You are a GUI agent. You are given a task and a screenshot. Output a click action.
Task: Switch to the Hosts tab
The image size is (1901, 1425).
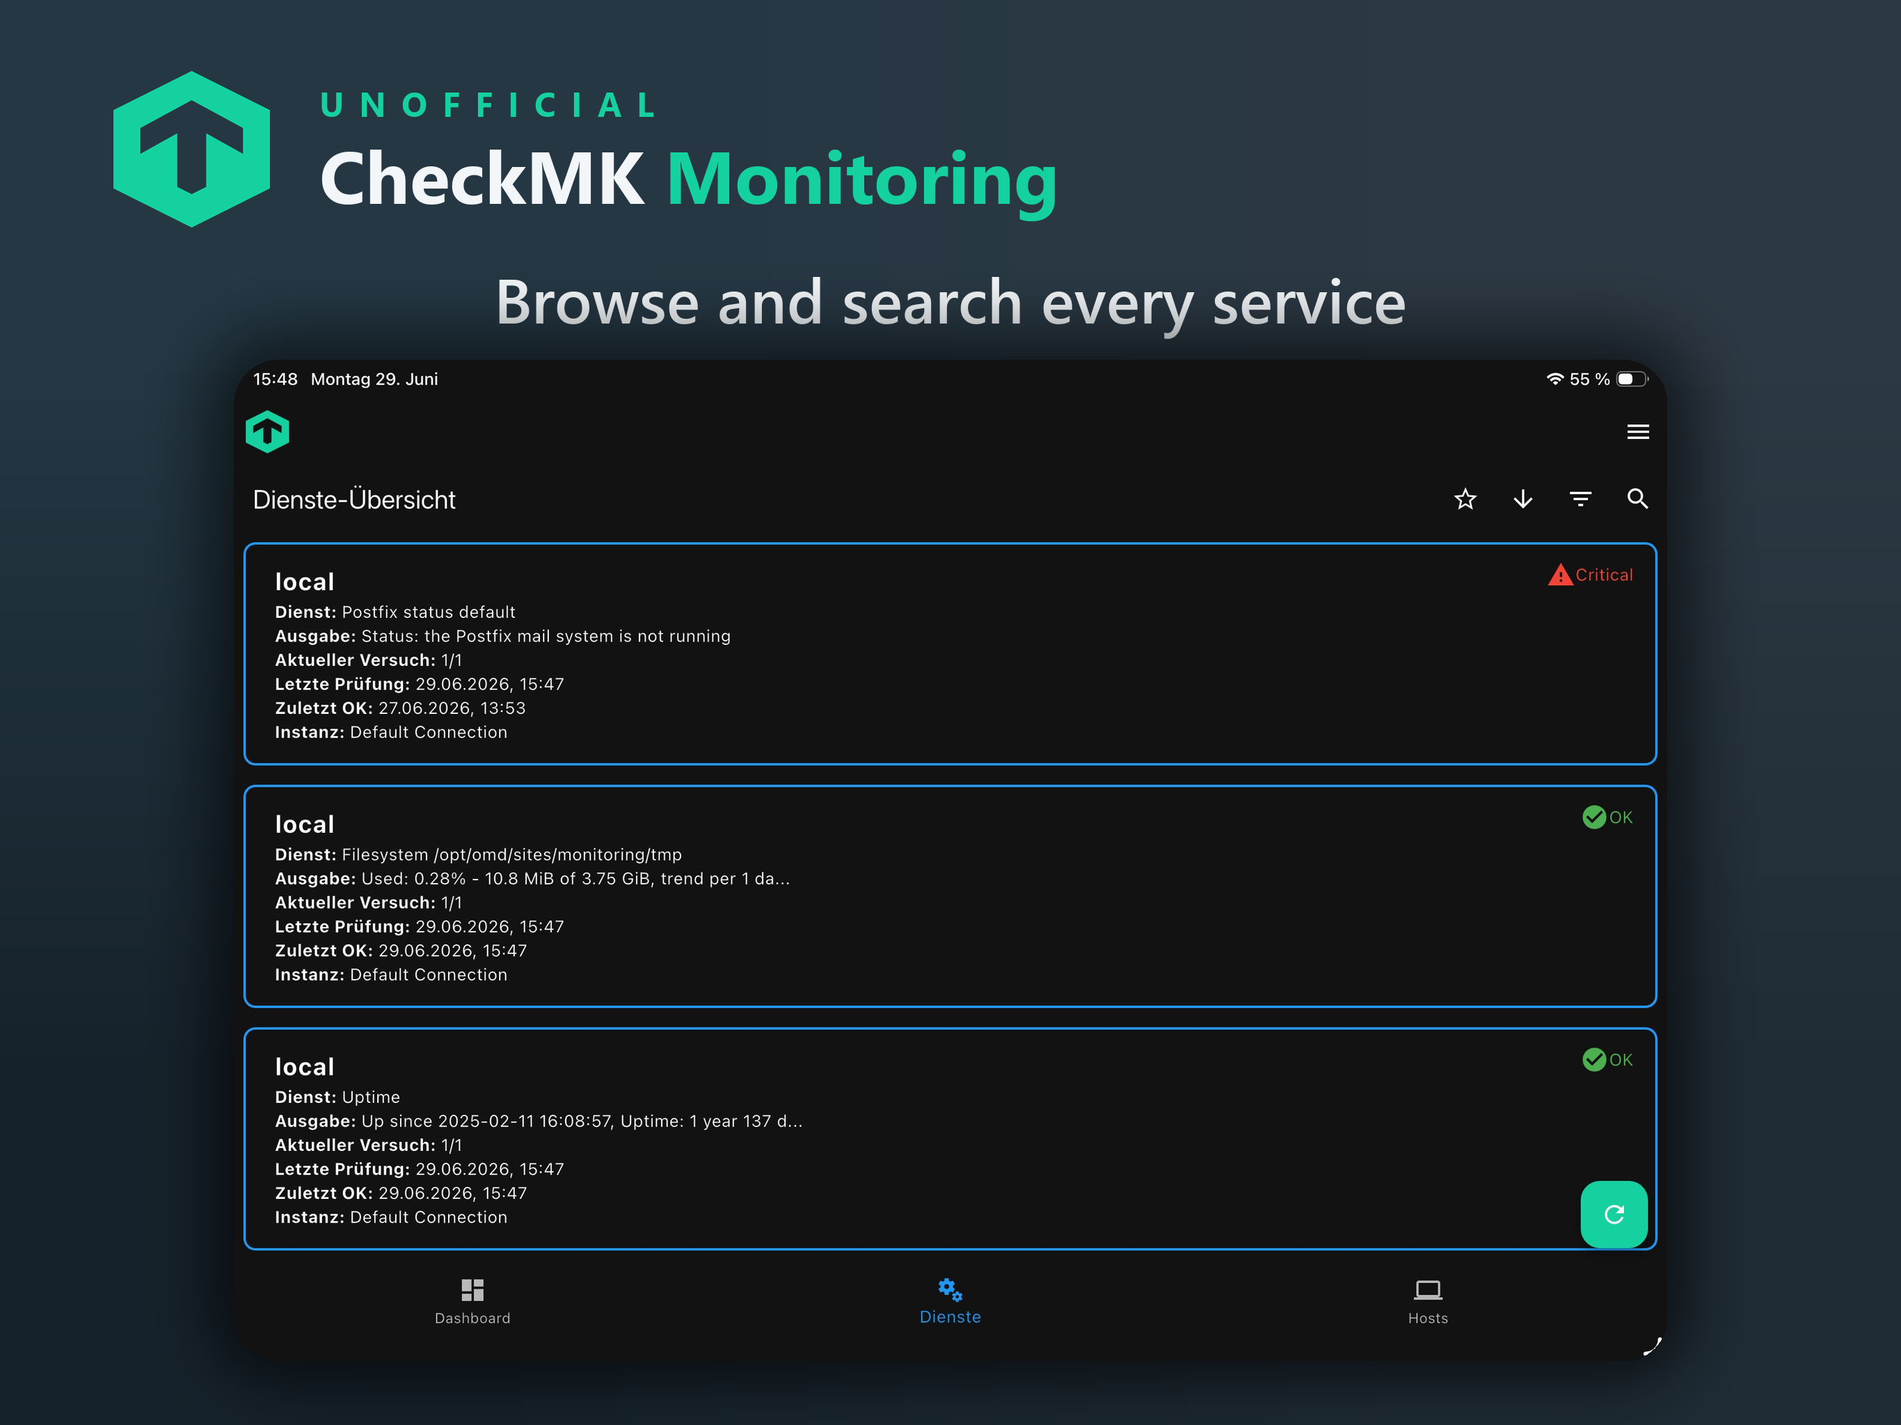tap(1427, 1301)
